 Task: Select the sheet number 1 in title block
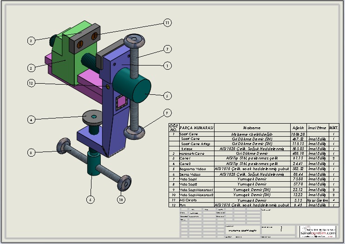click(280, 229)
